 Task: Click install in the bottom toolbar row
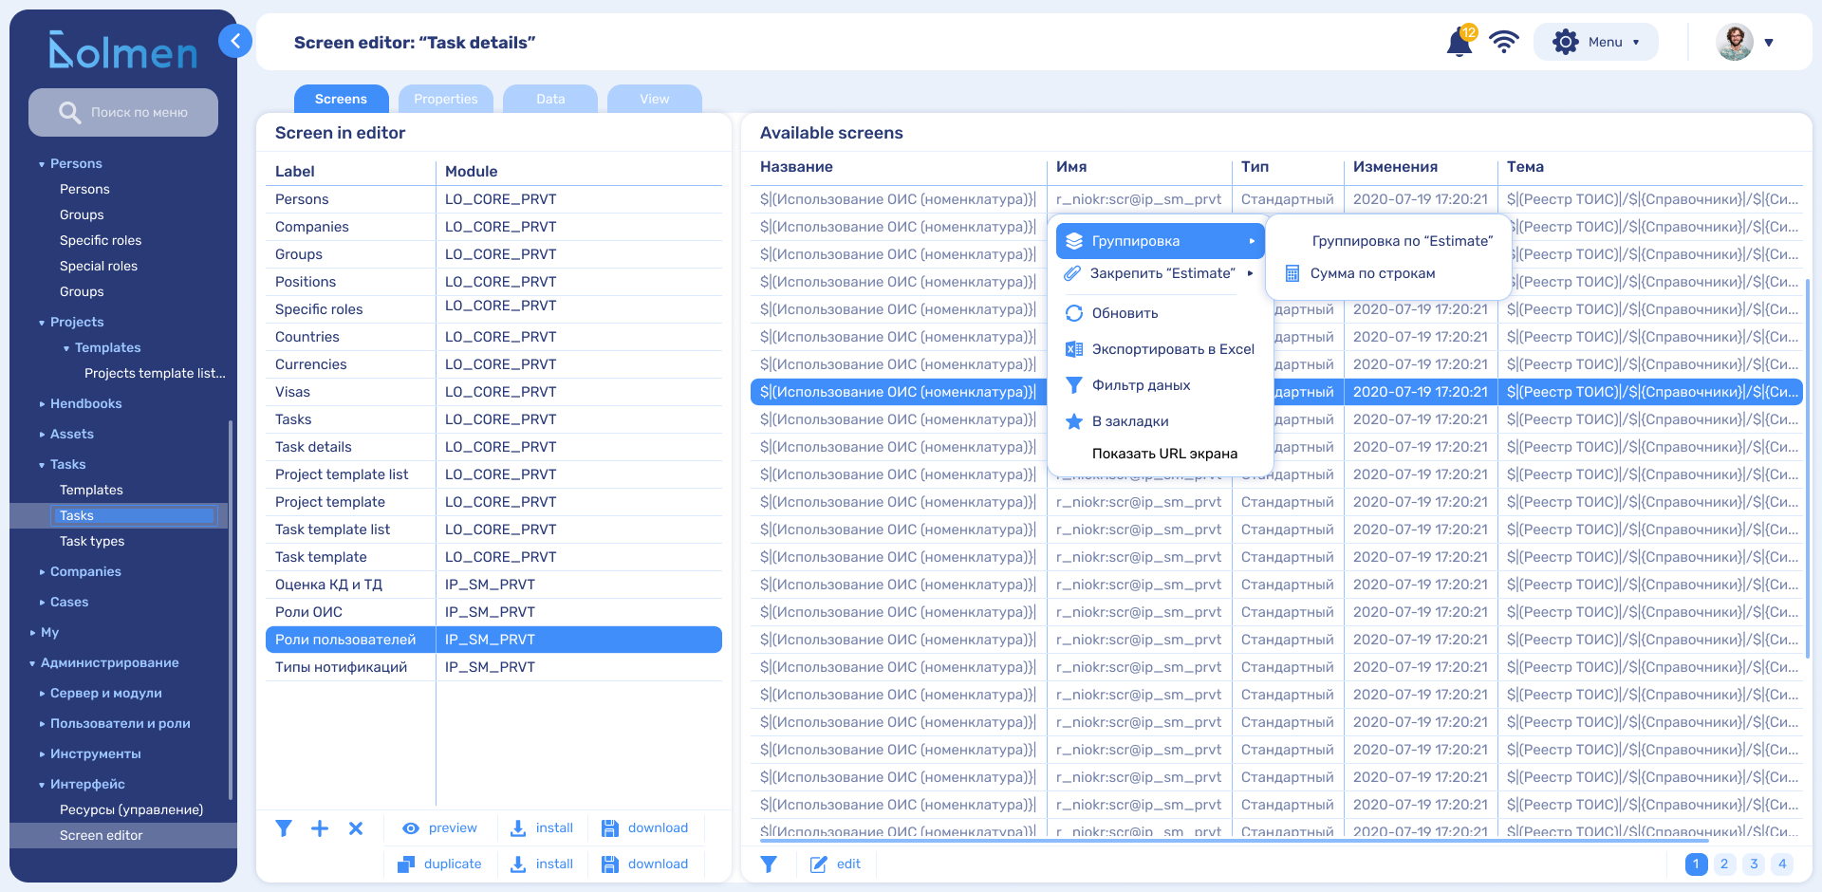coord(542,864)
